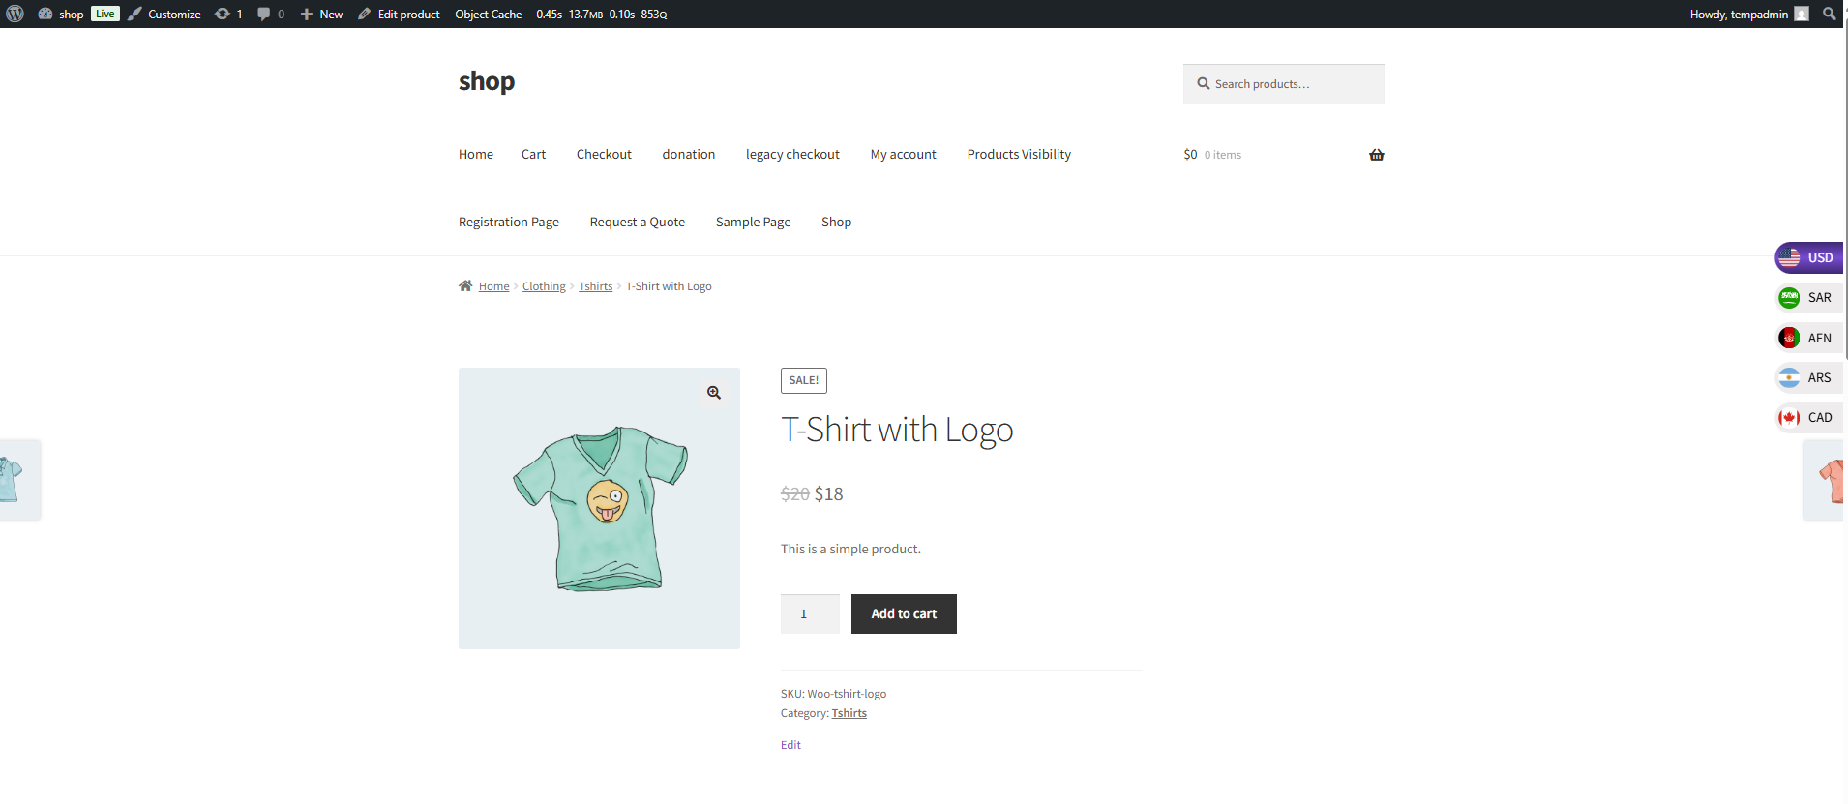1848x804 pixels.
Task: Open the shopping basket cart icon
Action: click(1376, 155)
